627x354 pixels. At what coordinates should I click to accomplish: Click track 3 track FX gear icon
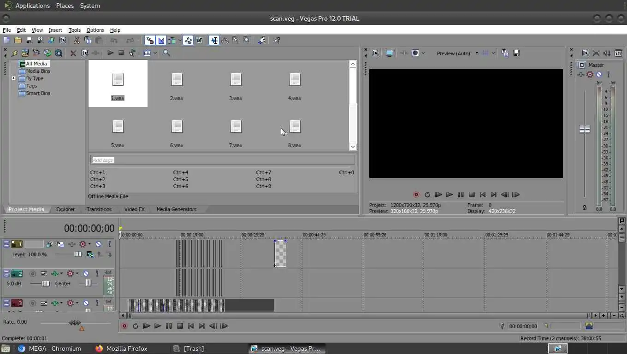(70, 303)
